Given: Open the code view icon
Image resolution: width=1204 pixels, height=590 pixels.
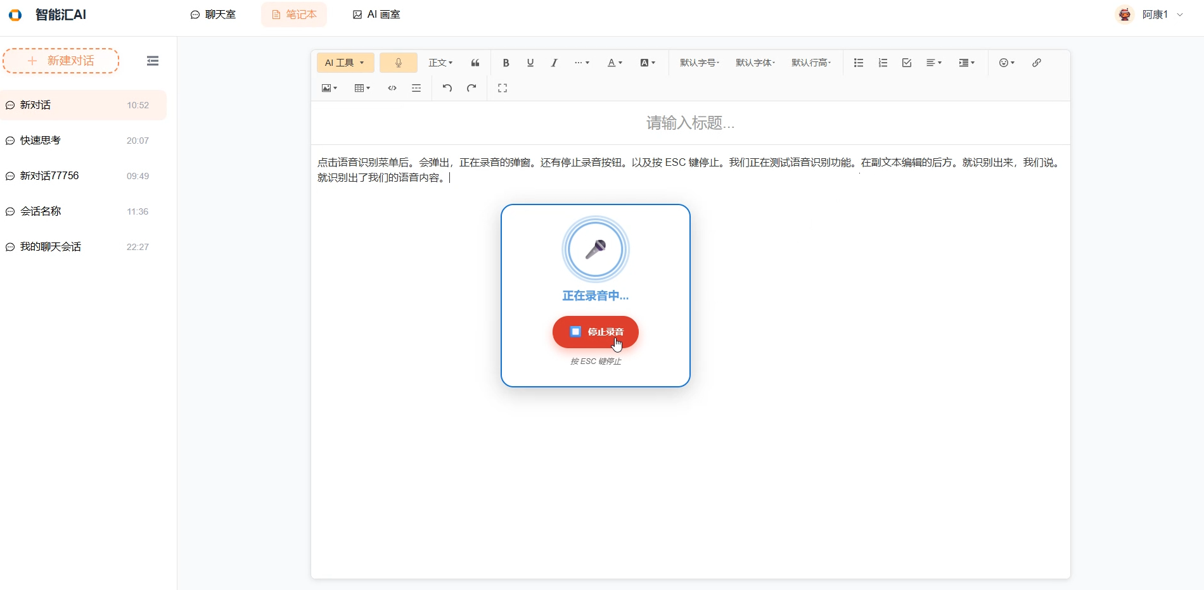Looking at the screenshot, I should click(x=392, y=88).
